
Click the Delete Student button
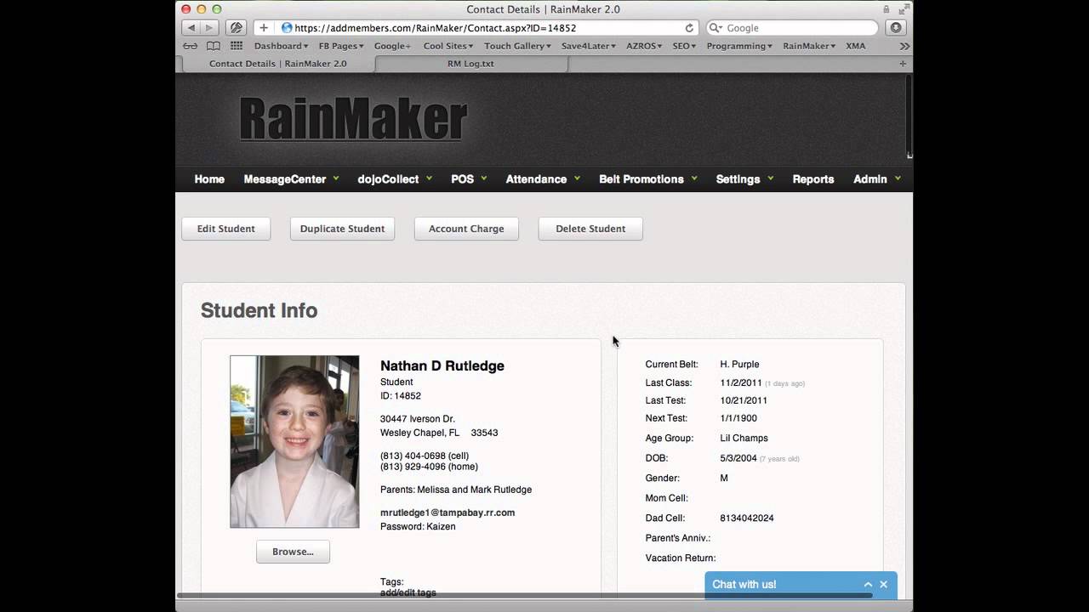pos(590,229)
